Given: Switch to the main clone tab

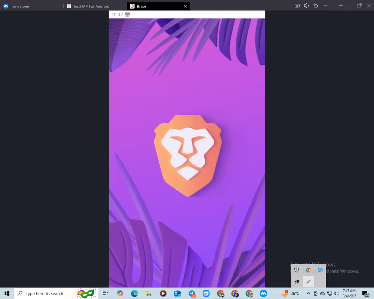Looking at the screenshot, I should (x=19, y=6).
